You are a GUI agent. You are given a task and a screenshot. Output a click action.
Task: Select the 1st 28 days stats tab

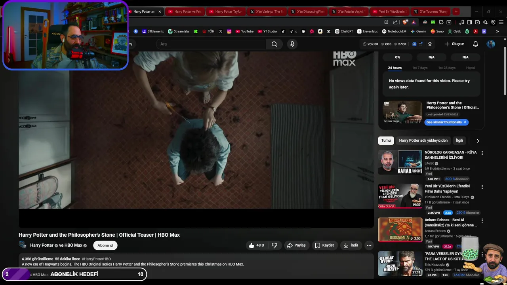click(447, 68)
